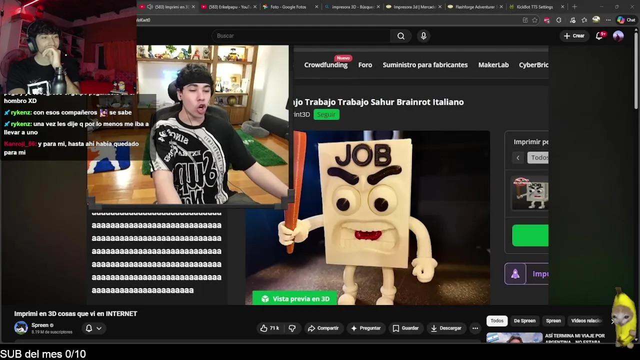
Task: Select the Spreen filter chip
Action: tap(553, 320)
